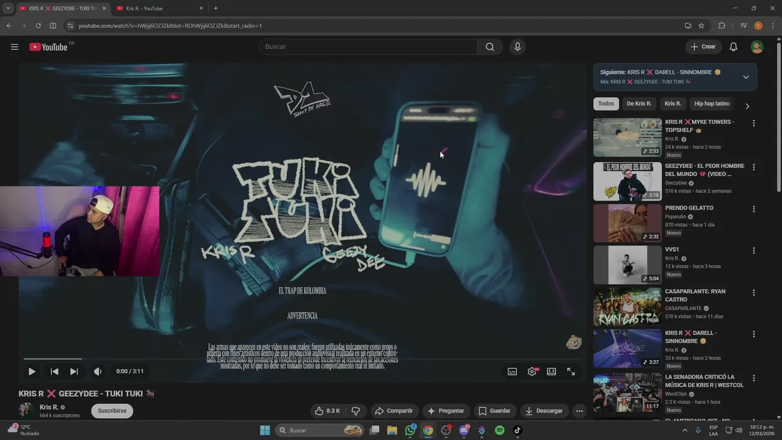Click the install app icon in address bar

pos(688,26)
